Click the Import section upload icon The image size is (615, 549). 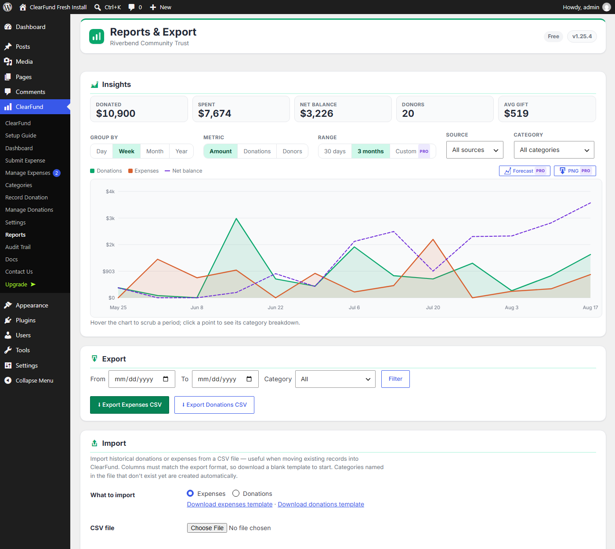pyautogui.click(x=94, y=443)
